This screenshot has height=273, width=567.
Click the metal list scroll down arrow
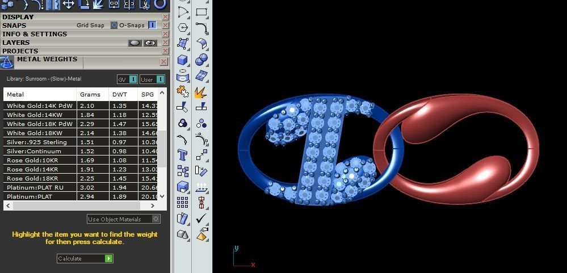coord(162,196)
